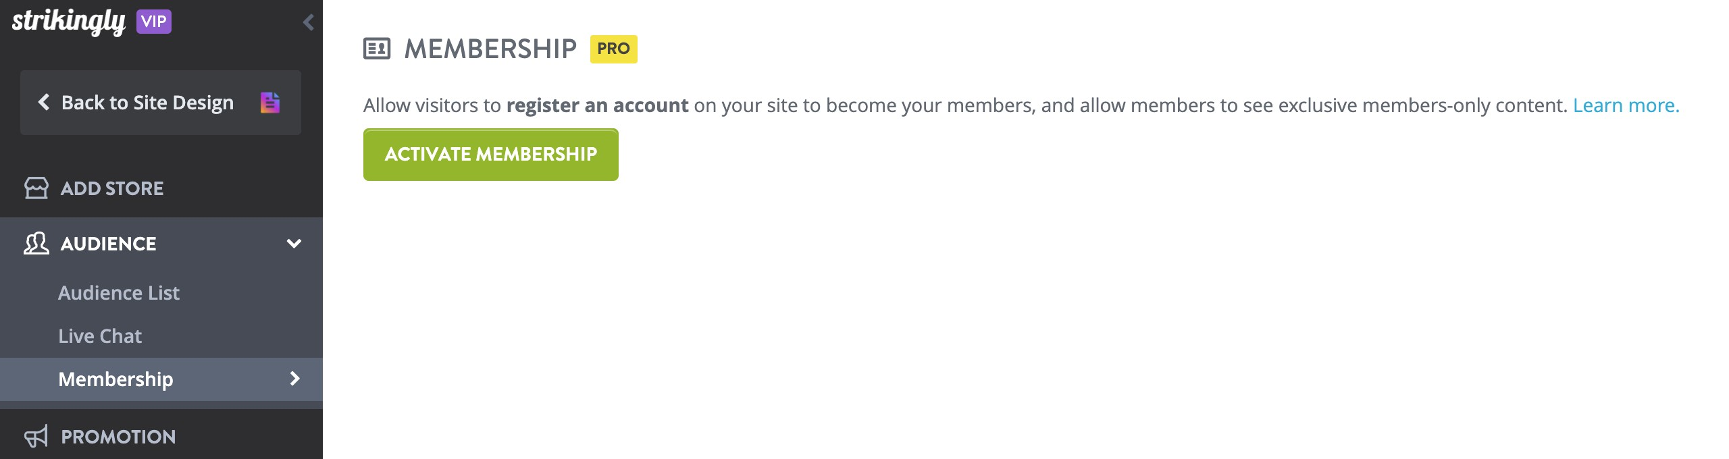This screenshot has width=1729, height=459.
Task: Open Live Chat from the sidebar
Action: coord(100,335)
